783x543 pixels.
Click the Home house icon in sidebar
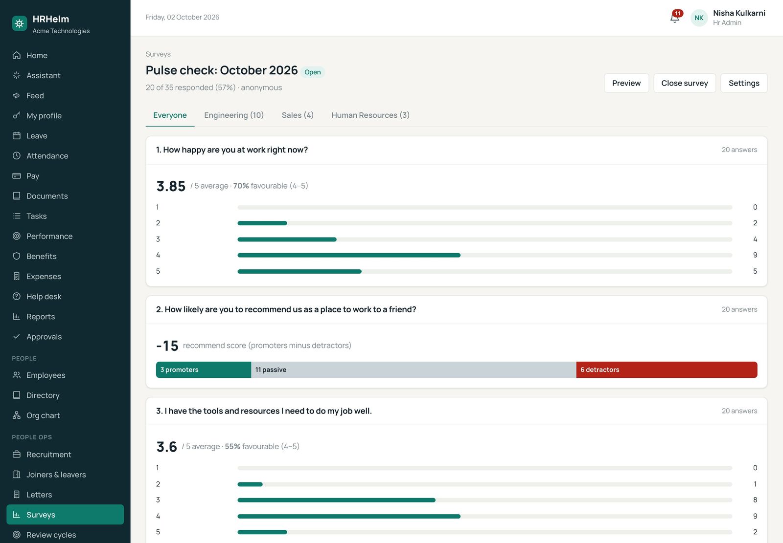17,55
